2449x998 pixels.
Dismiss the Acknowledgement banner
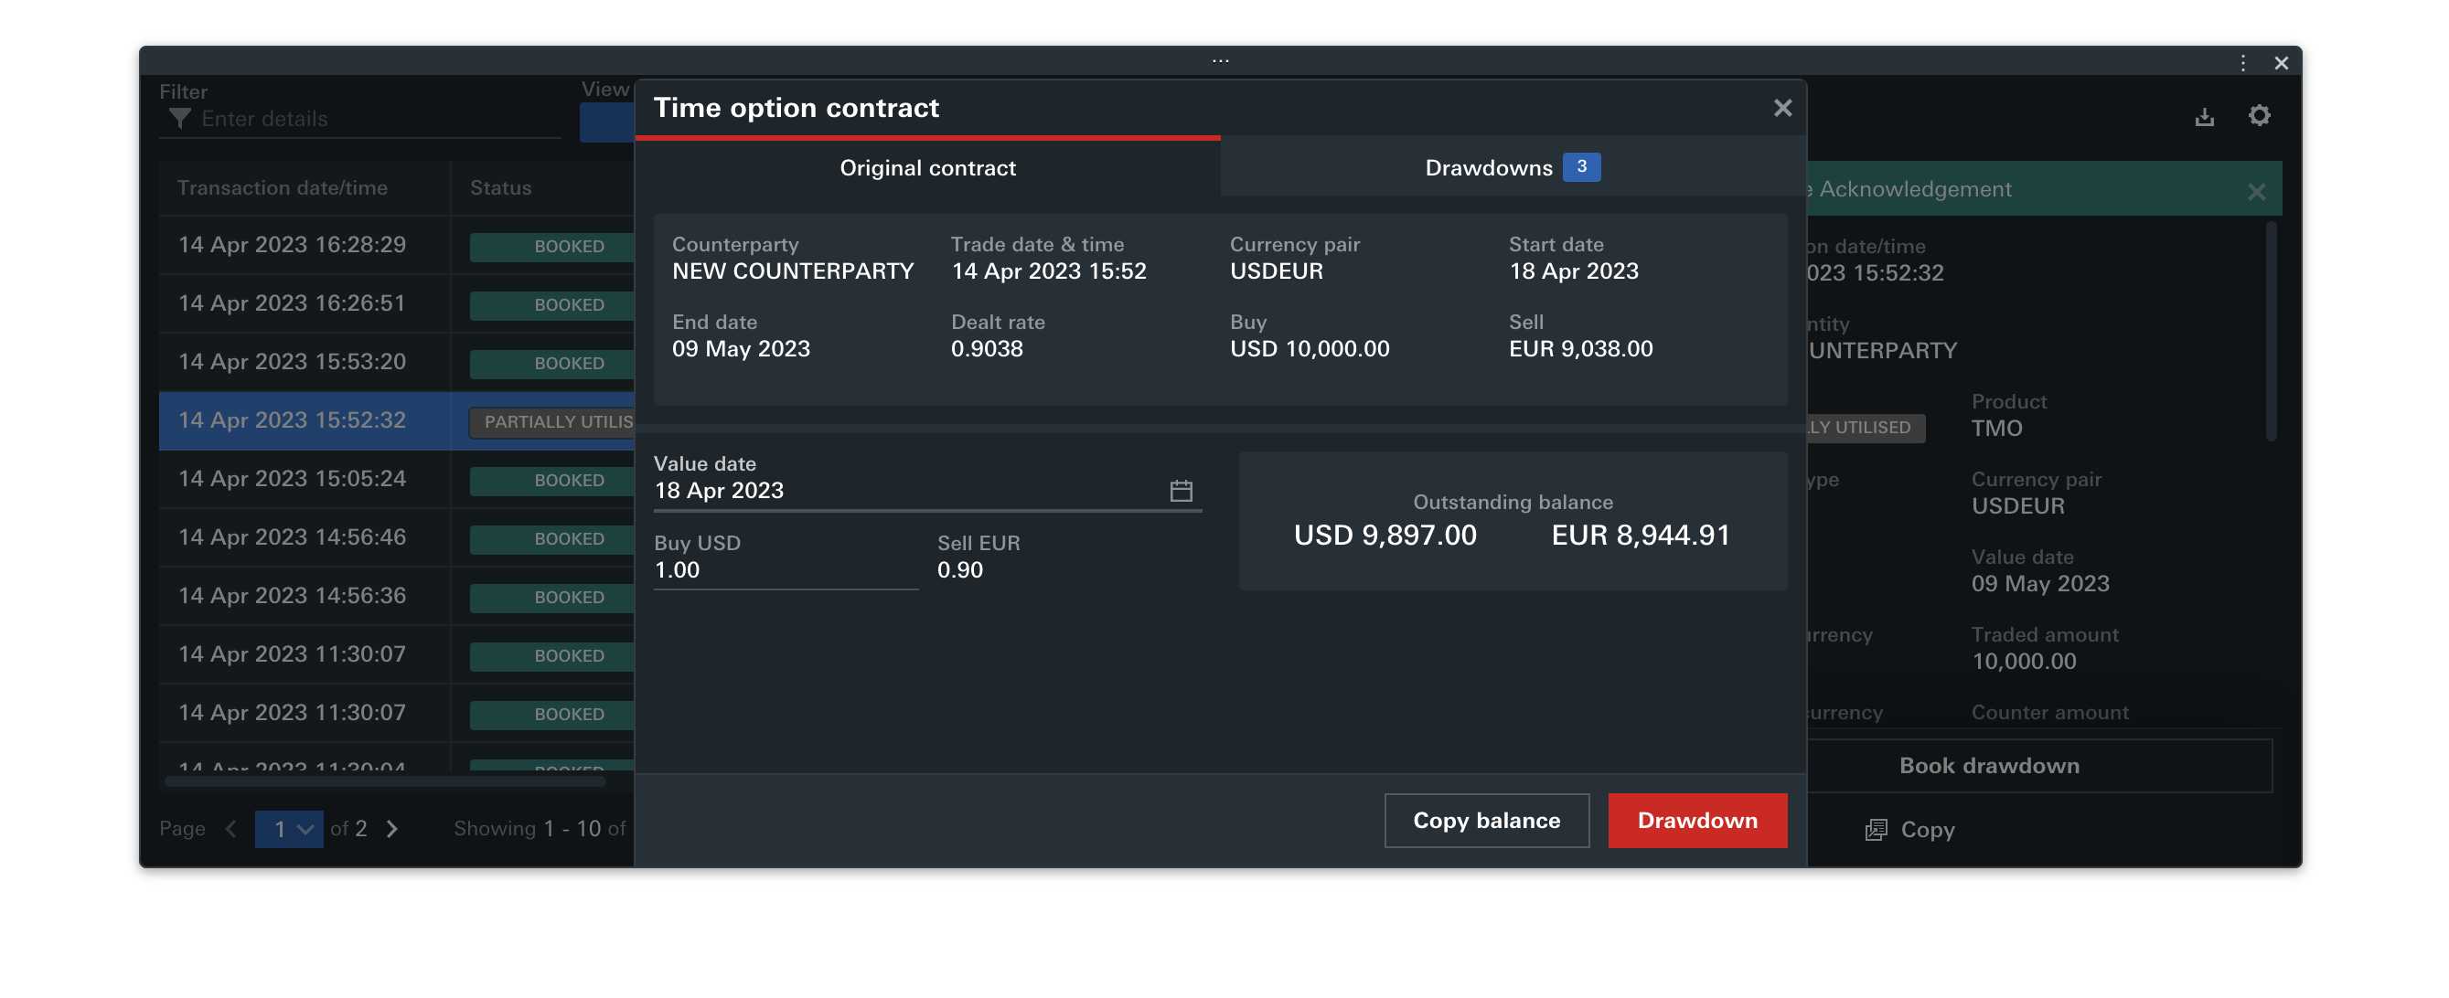coord(2256,192)
